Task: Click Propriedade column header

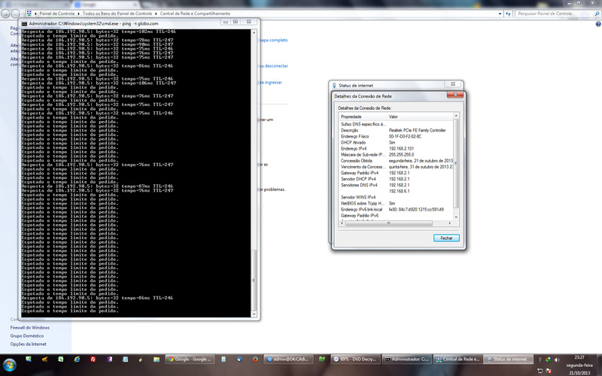Action: coord(363,117)
